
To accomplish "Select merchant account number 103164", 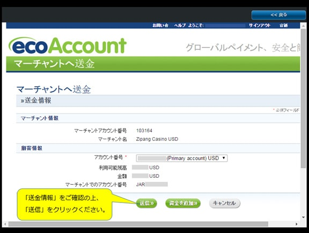I will pyautogui.click(x=144, y=131).
